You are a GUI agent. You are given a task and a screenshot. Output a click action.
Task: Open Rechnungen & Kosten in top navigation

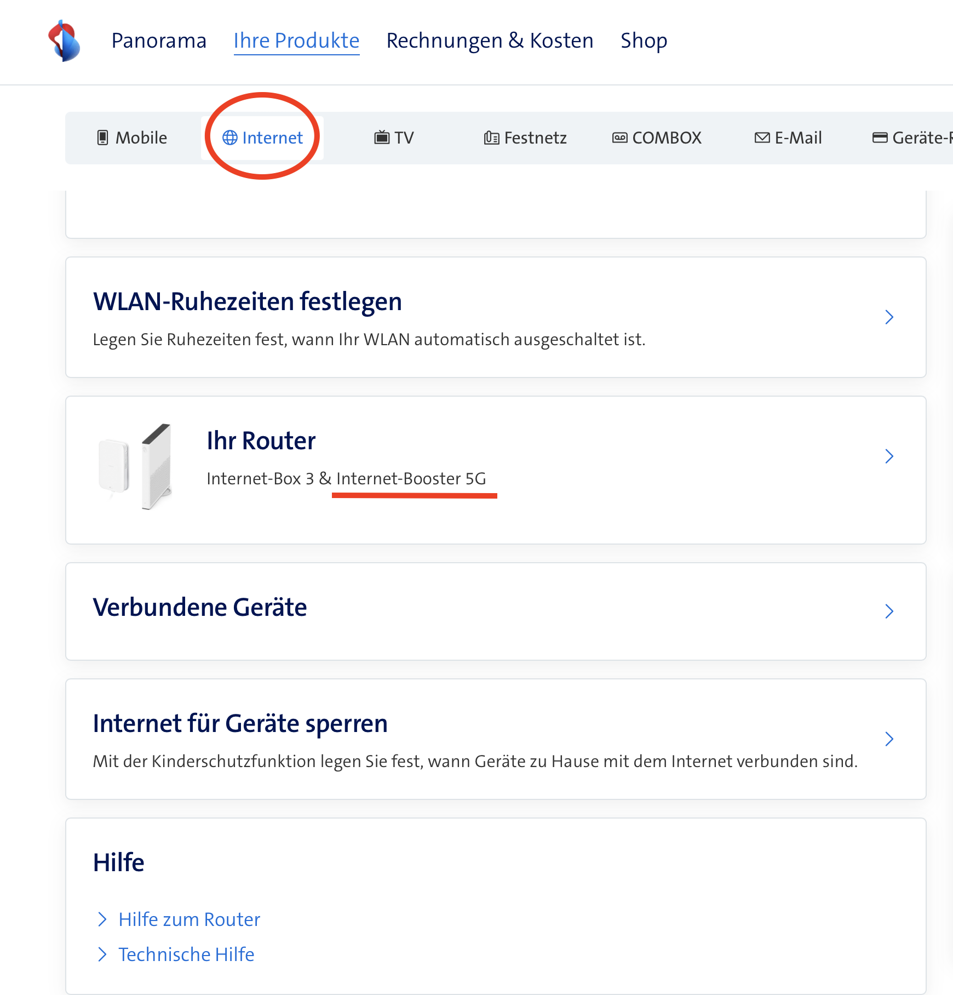click(490, 41)
